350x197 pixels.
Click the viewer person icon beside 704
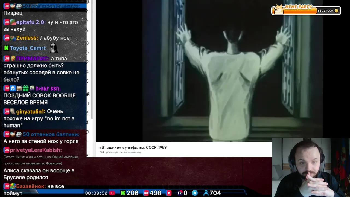pos(206,193)
